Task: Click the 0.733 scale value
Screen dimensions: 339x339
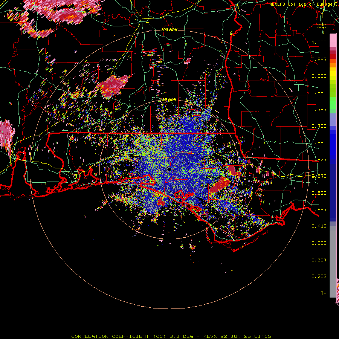Action: 319,126
